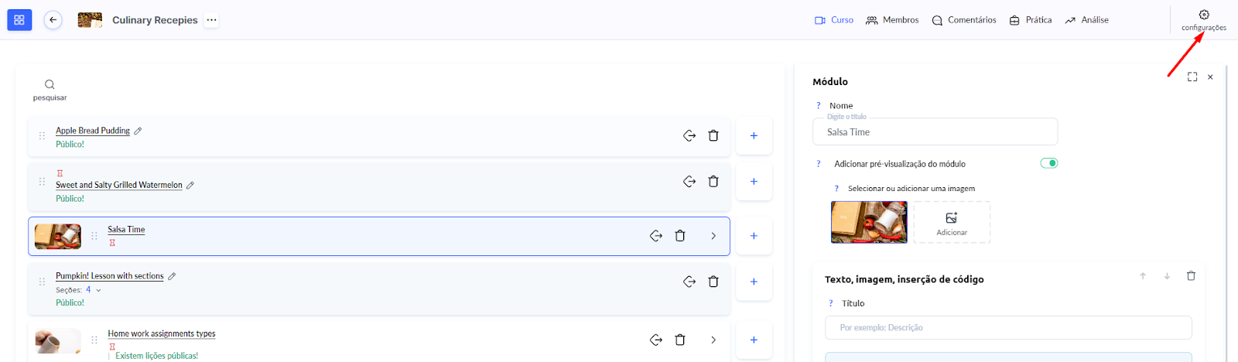Open the Culinary Recepies three-dot menu
Screen dimensions: 1238x362
point(211,20)
